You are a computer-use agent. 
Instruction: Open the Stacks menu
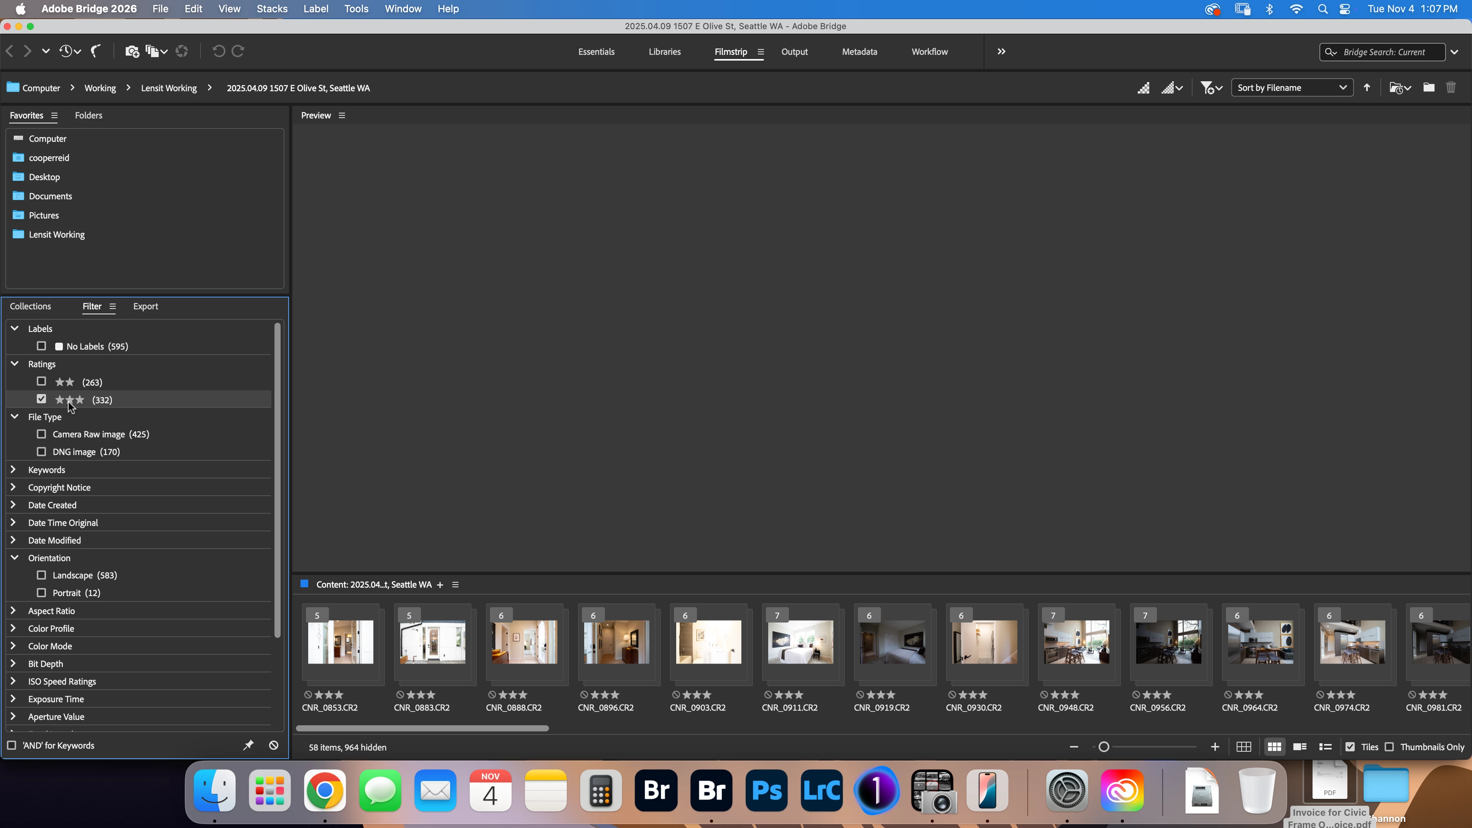[272, 9]
